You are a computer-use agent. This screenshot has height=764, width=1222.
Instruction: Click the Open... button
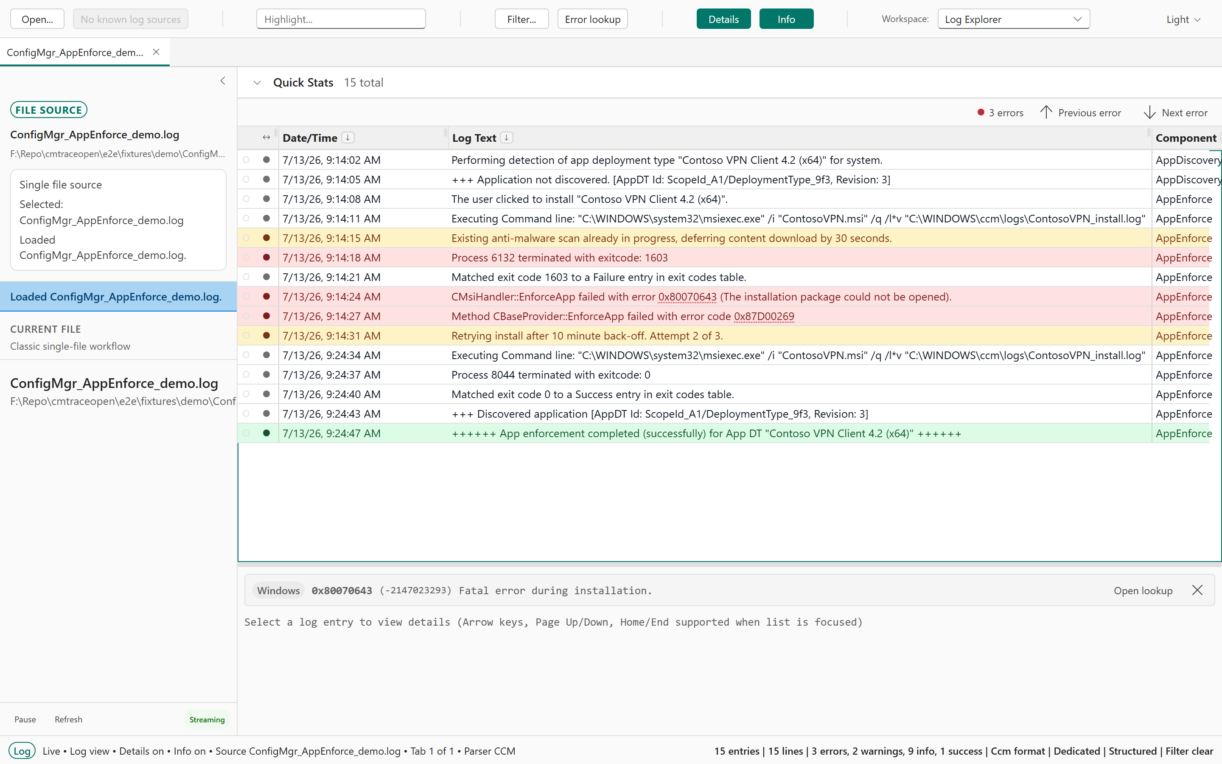pyautogui.click(x=37, y=19)
